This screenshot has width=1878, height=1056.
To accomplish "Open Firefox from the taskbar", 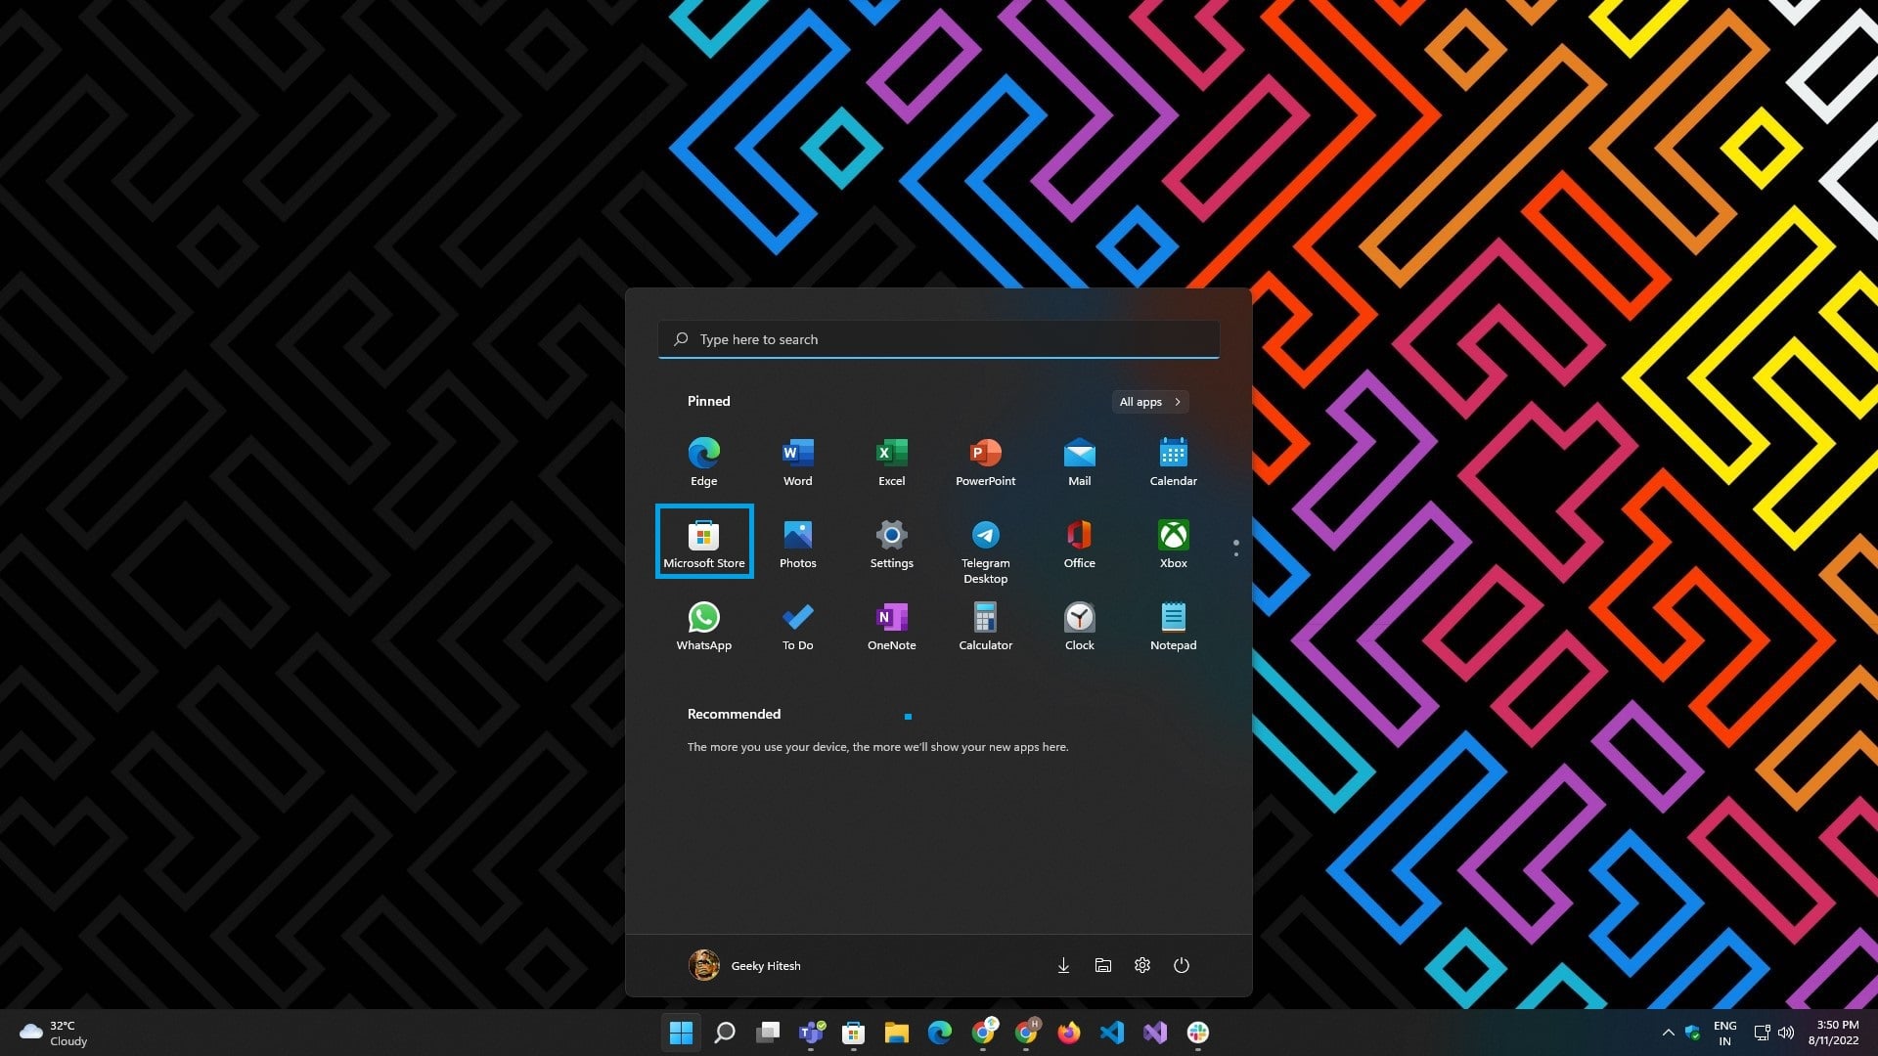I will point(1068,1033).
